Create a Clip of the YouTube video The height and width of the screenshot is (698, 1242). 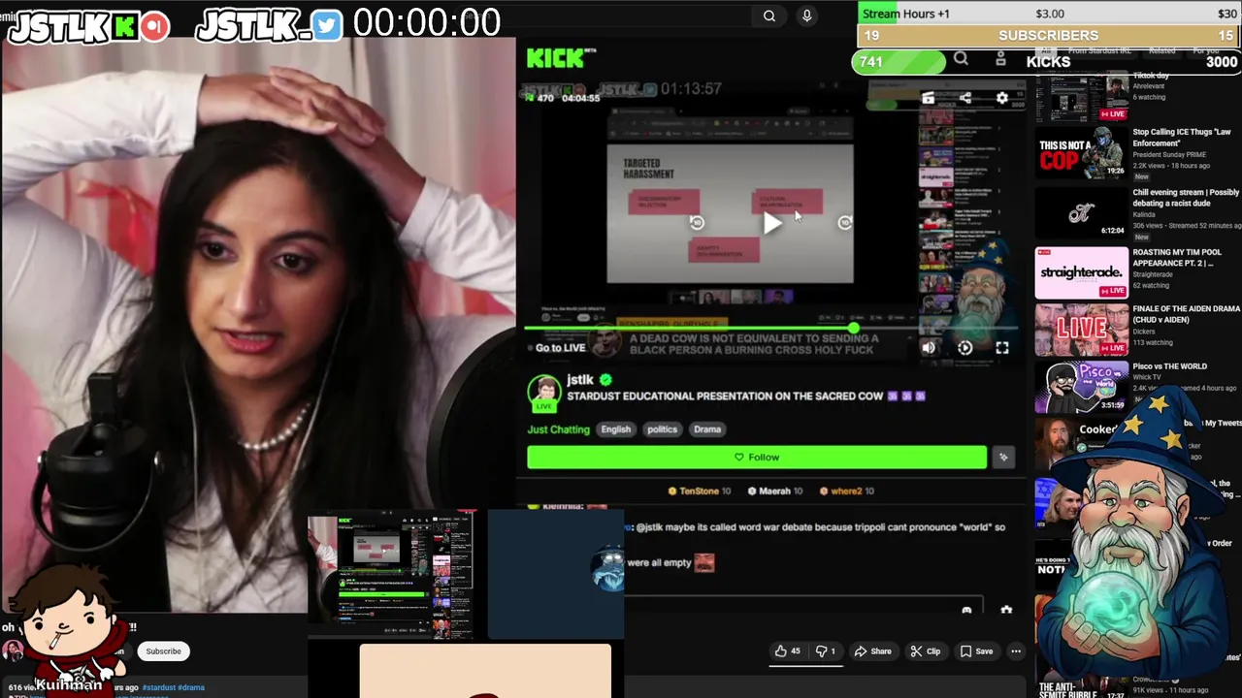click(925, 651)
